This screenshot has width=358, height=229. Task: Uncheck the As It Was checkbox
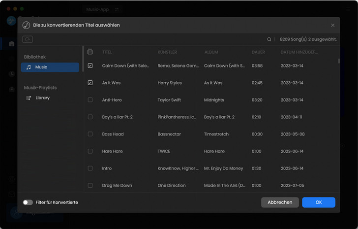[x=90, y=83]
